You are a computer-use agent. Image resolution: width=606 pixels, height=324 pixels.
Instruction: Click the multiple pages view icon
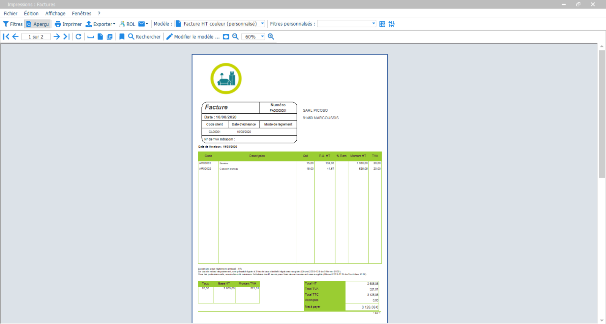click(x=109, y=36)
